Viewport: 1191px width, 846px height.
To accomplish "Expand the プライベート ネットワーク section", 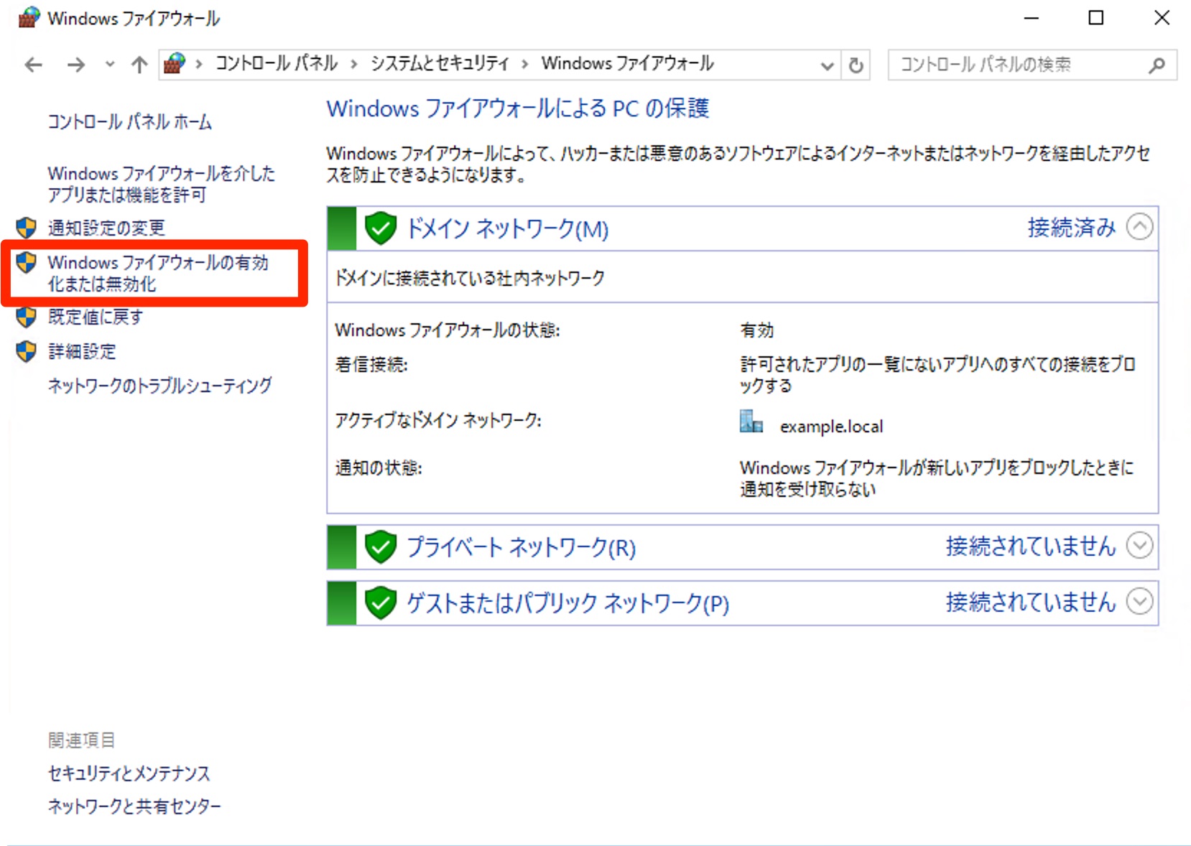I will pos(1139,546).
